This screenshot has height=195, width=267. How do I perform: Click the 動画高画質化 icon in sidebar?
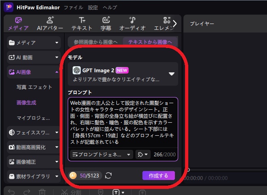[x=12, y=147]
